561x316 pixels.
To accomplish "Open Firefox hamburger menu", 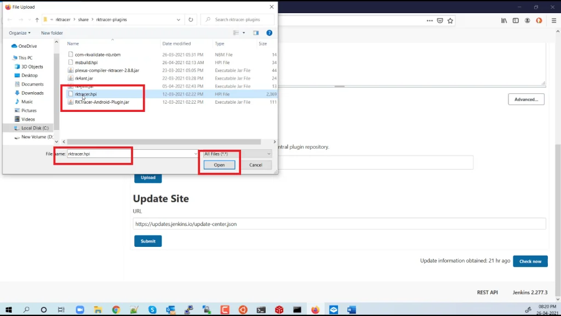I will point(554,21).
